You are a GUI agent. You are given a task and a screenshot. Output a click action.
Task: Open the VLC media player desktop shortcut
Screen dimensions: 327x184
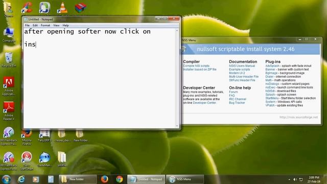point(62,8)
